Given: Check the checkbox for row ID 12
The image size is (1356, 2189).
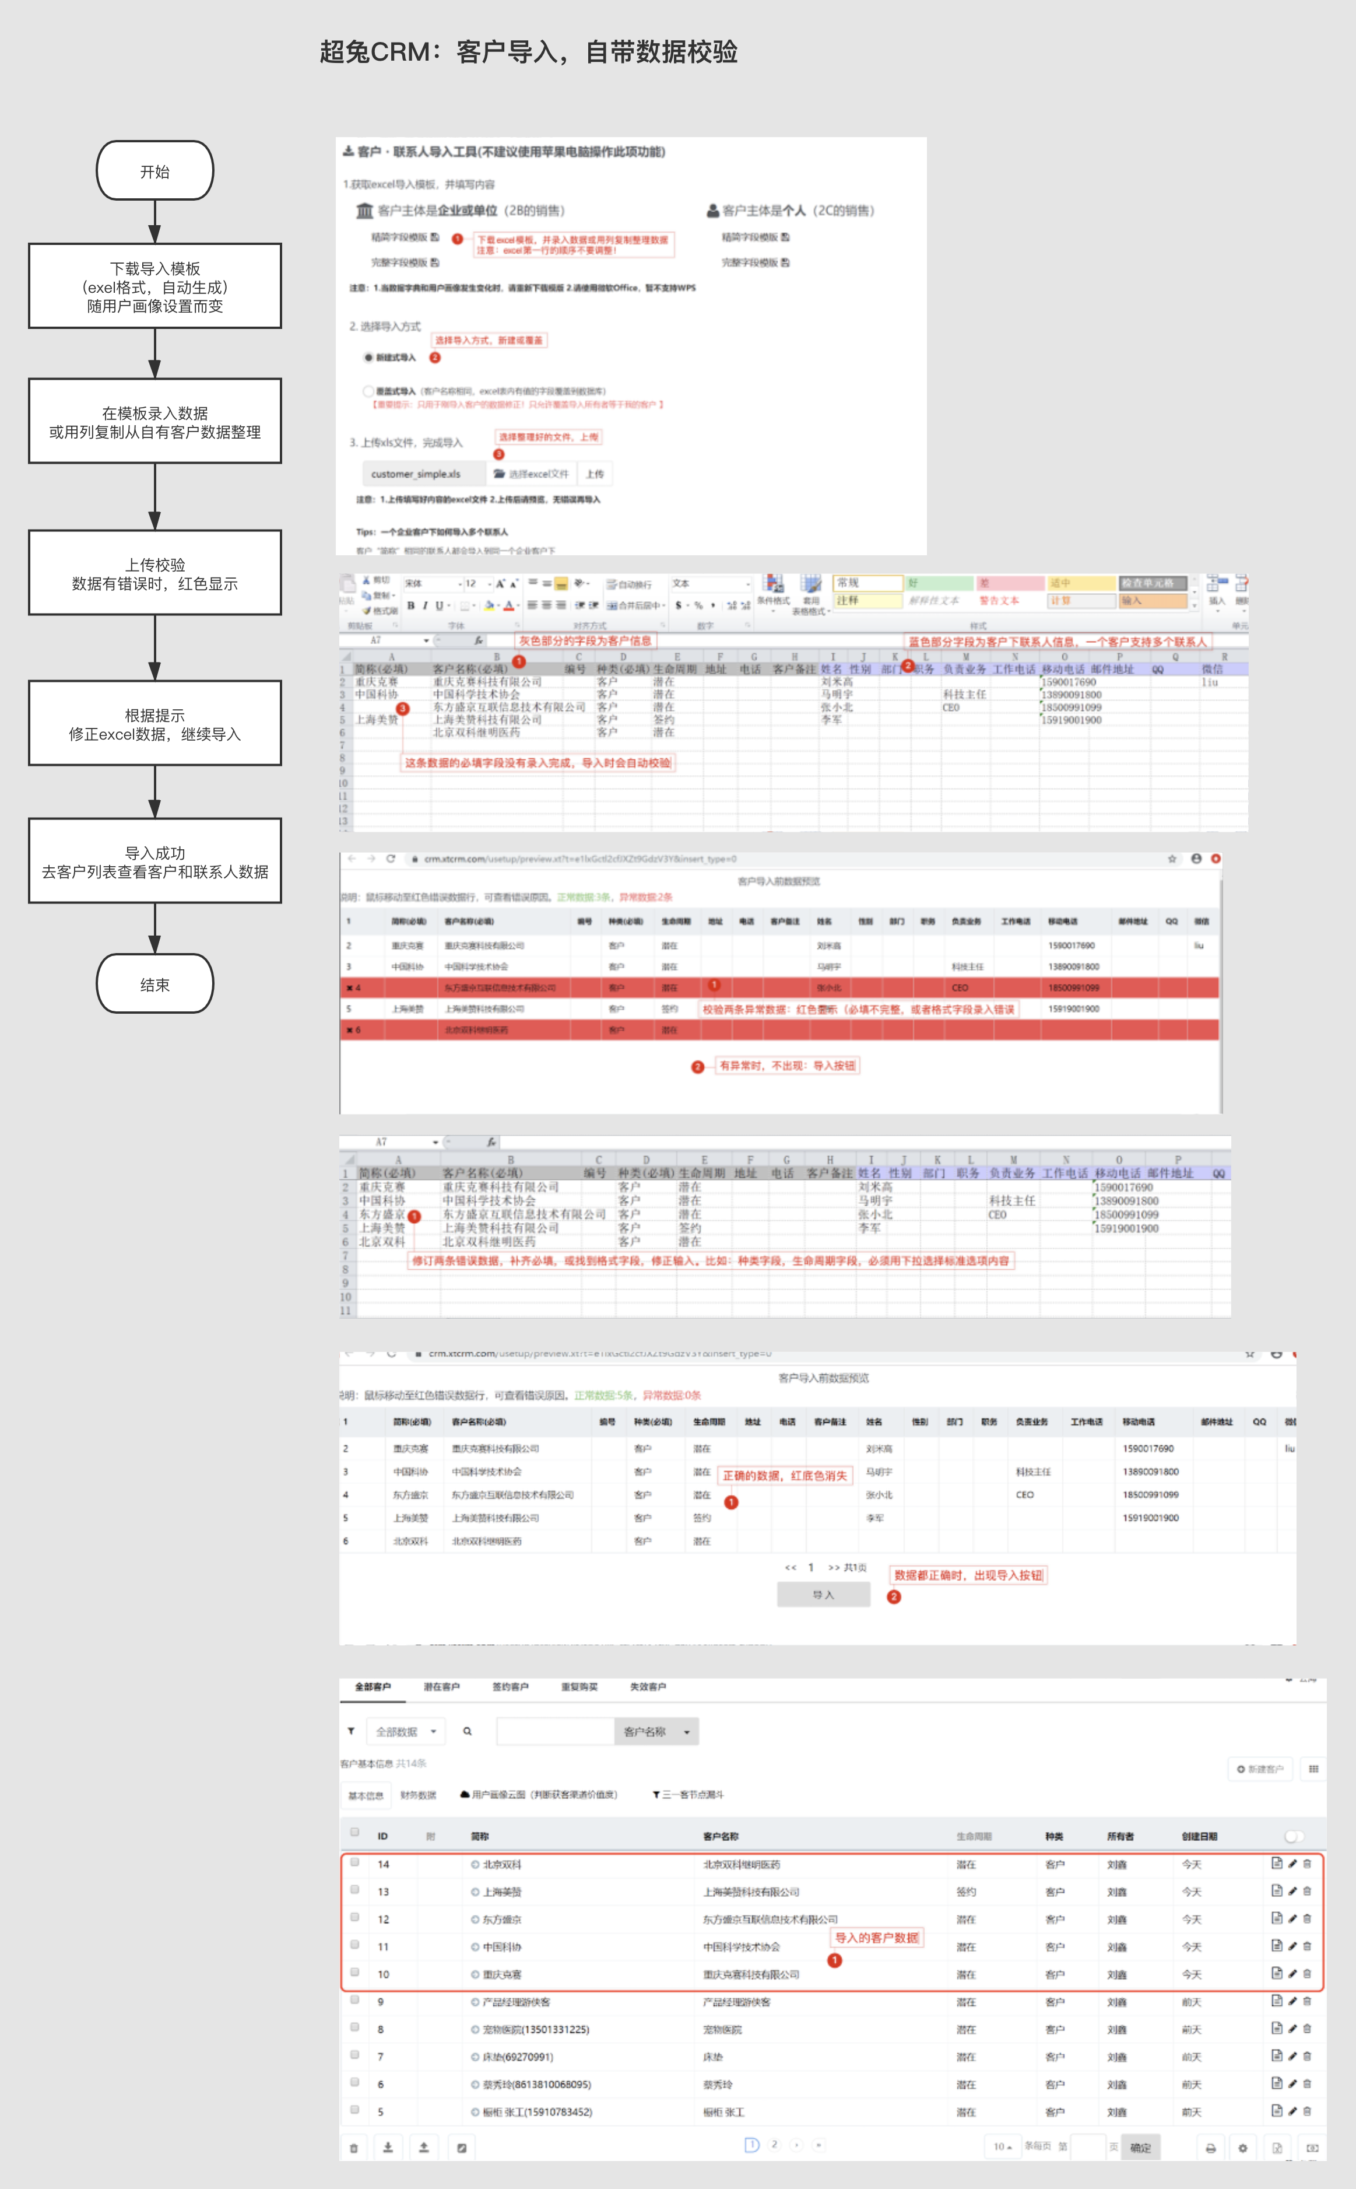Looking at the screenshot, I should click(355, 1917).
